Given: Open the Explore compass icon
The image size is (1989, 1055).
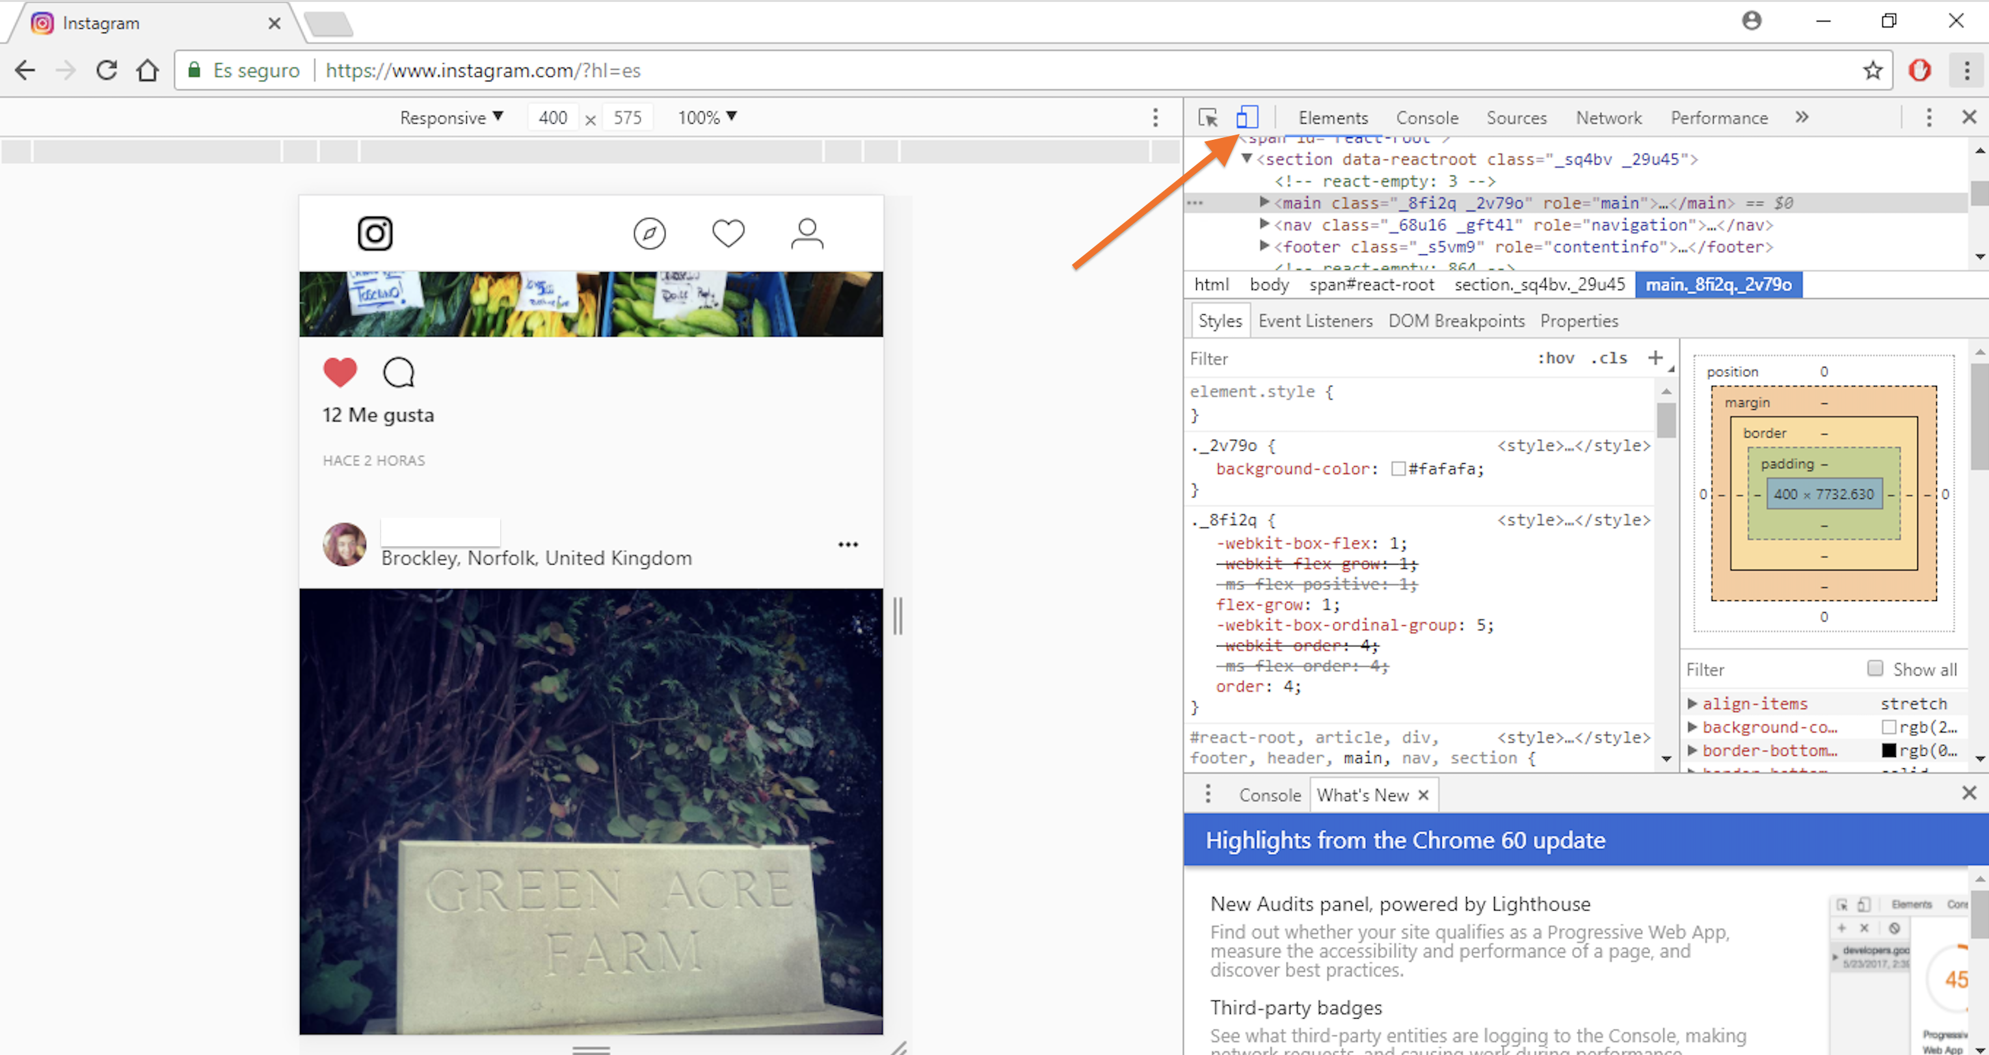Looking at the screenshot, I should 649,234.
